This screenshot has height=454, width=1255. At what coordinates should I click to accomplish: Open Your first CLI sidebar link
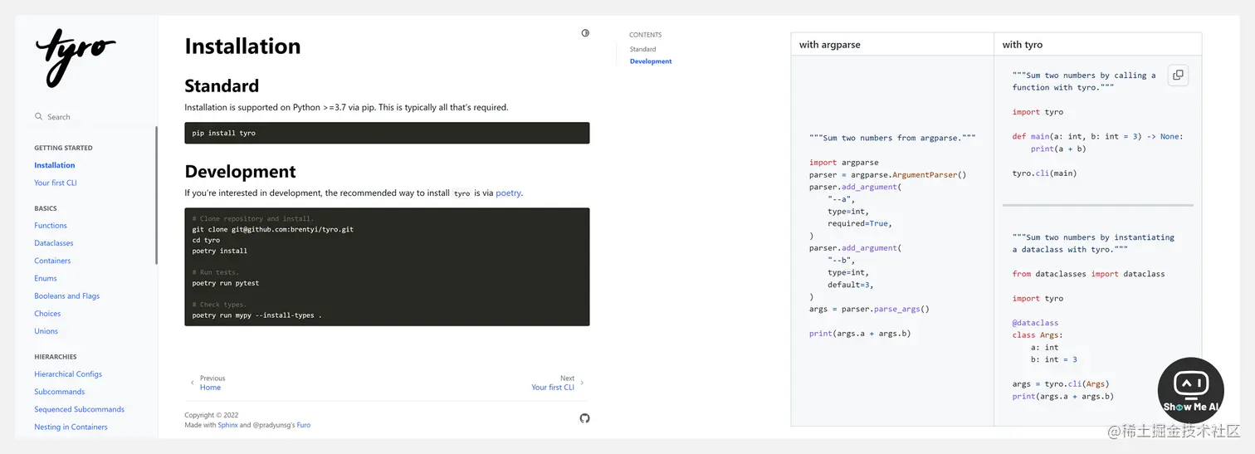pyautogui.click(x=56, y=183)
